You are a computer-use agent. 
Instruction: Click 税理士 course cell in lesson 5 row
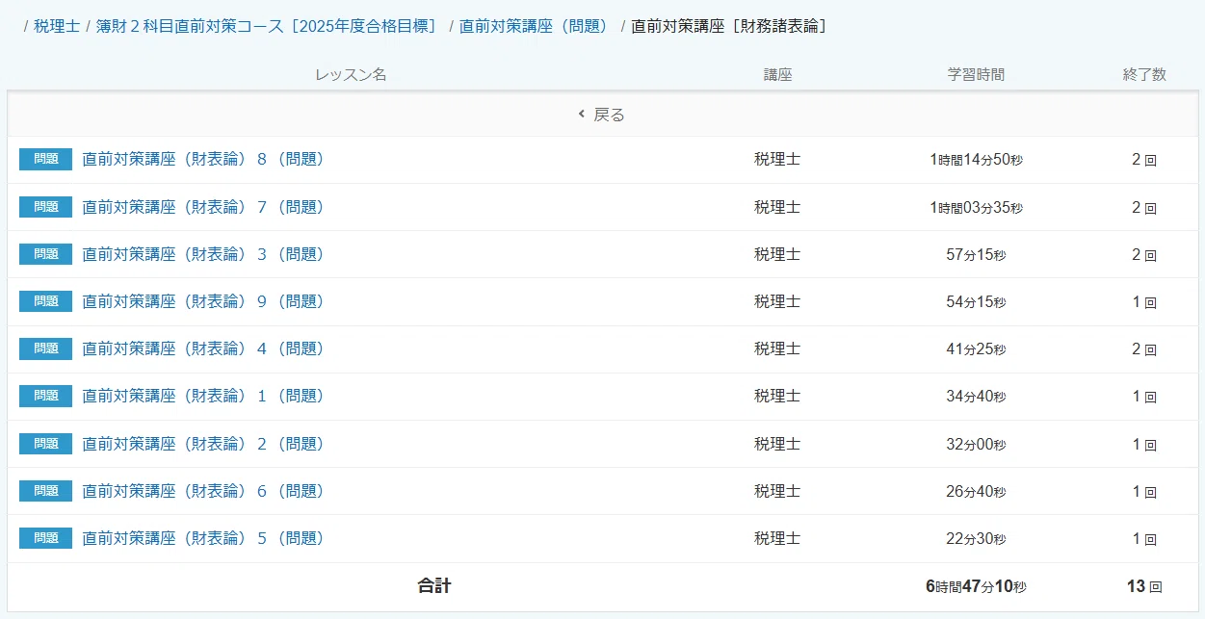click(777, 537)
